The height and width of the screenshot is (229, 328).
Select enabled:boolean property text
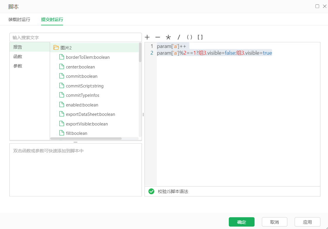82,105
